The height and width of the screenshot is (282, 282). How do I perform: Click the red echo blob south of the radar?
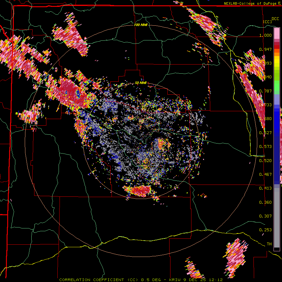[x=140, y=191]
